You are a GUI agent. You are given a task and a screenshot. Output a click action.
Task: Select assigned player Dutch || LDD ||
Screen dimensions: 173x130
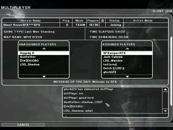pyautogui.click(x=127, y=68)
